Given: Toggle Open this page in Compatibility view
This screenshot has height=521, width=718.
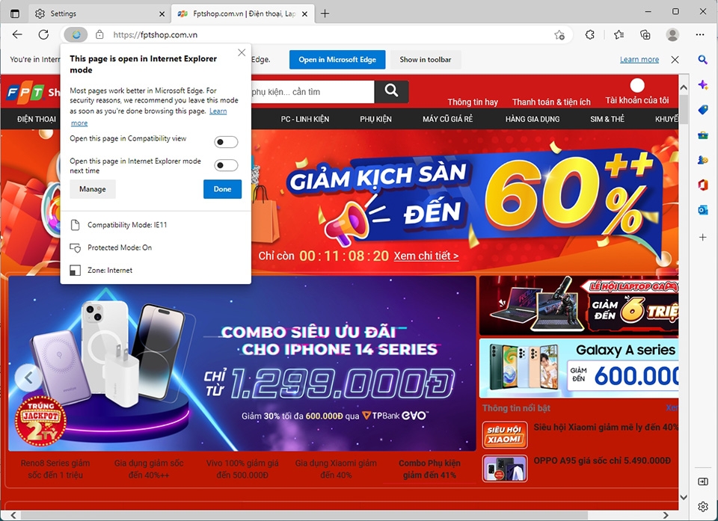Looking at the screenshot, I should [x=226, y=142].
